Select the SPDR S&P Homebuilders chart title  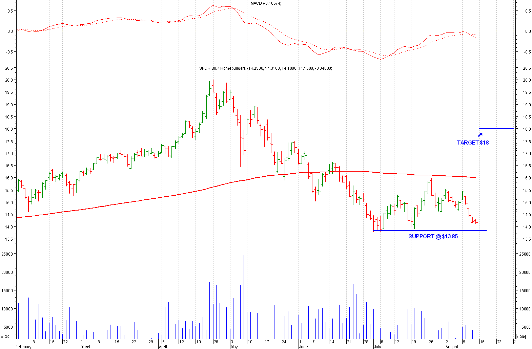click(x=266, y=68)
